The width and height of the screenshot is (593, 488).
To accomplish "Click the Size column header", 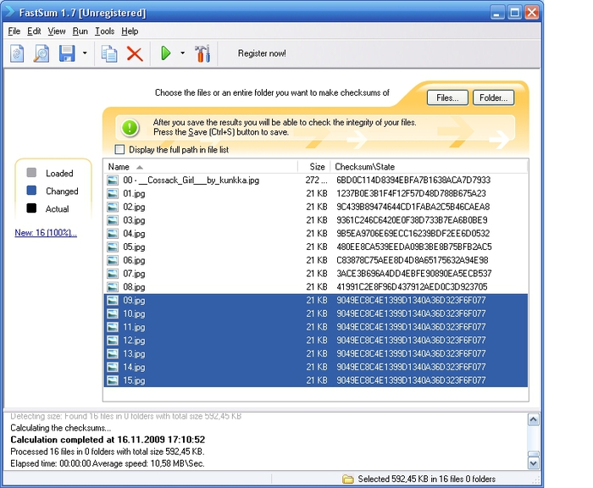I will (x=314, y=166).
